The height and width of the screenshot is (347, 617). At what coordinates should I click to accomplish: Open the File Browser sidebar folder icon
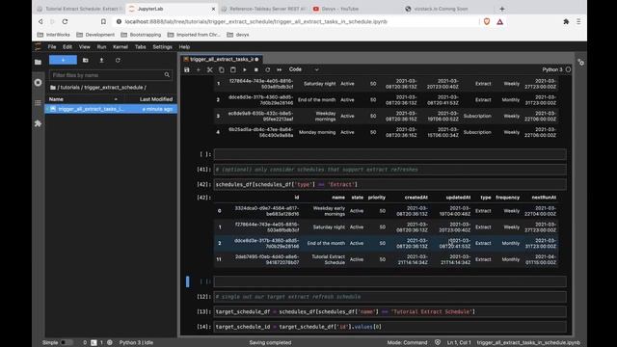coord(38,62)
